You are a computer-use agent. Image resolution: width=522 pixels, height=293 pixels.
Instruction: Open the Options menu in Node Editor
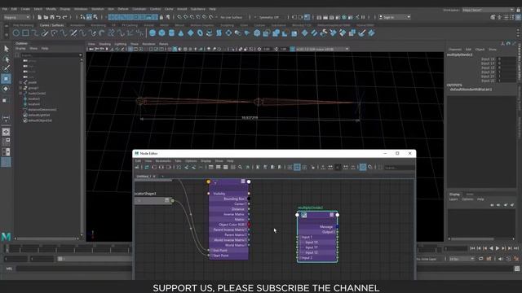click(191, 161)
